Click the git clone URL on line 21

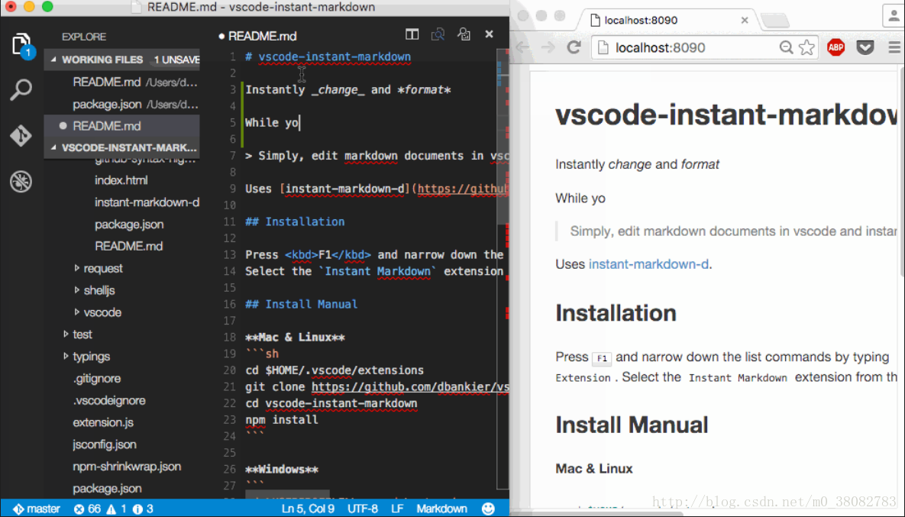pos(410,386)
